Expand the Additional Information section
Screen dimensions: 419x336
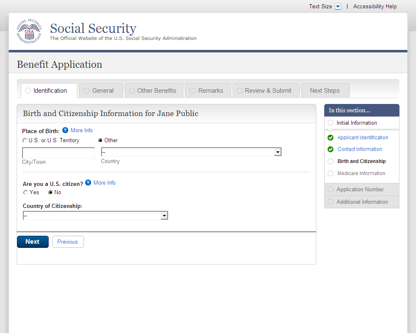coord(362,202)
